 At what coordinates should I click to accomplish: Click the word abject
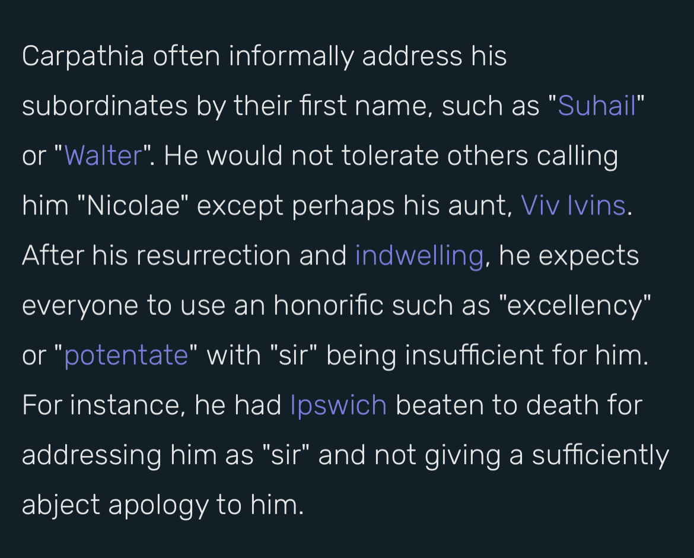click(61, 505)
